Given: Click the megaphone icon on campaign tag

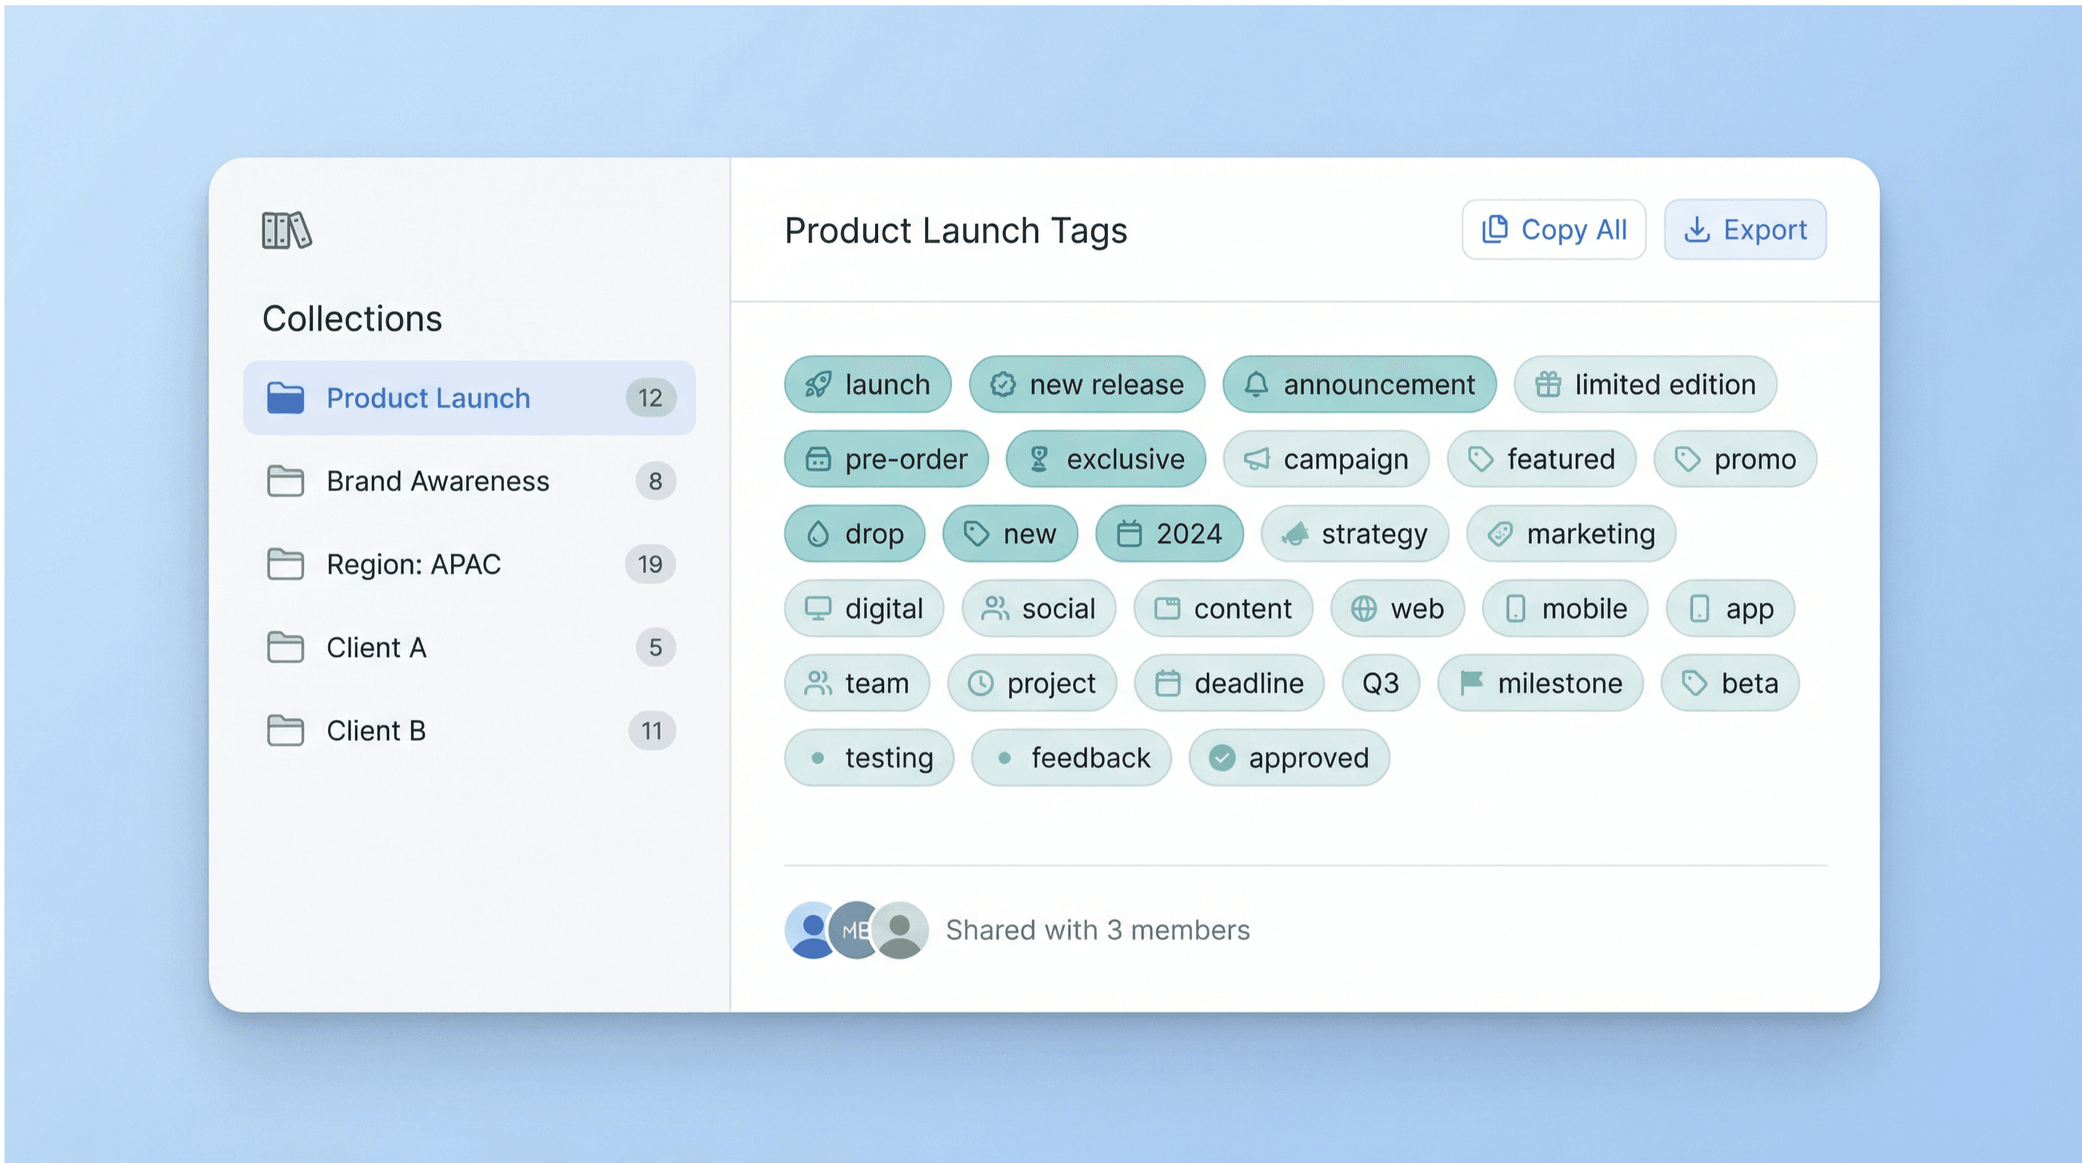Looking at the screenshot, I should pos(1256,460).
